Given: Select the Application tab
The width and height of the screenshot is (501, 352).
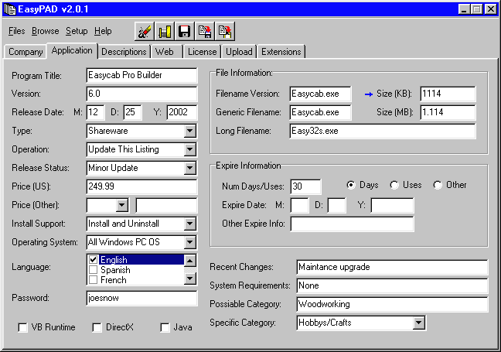Looking at the screenshot, I should [72, 50].
